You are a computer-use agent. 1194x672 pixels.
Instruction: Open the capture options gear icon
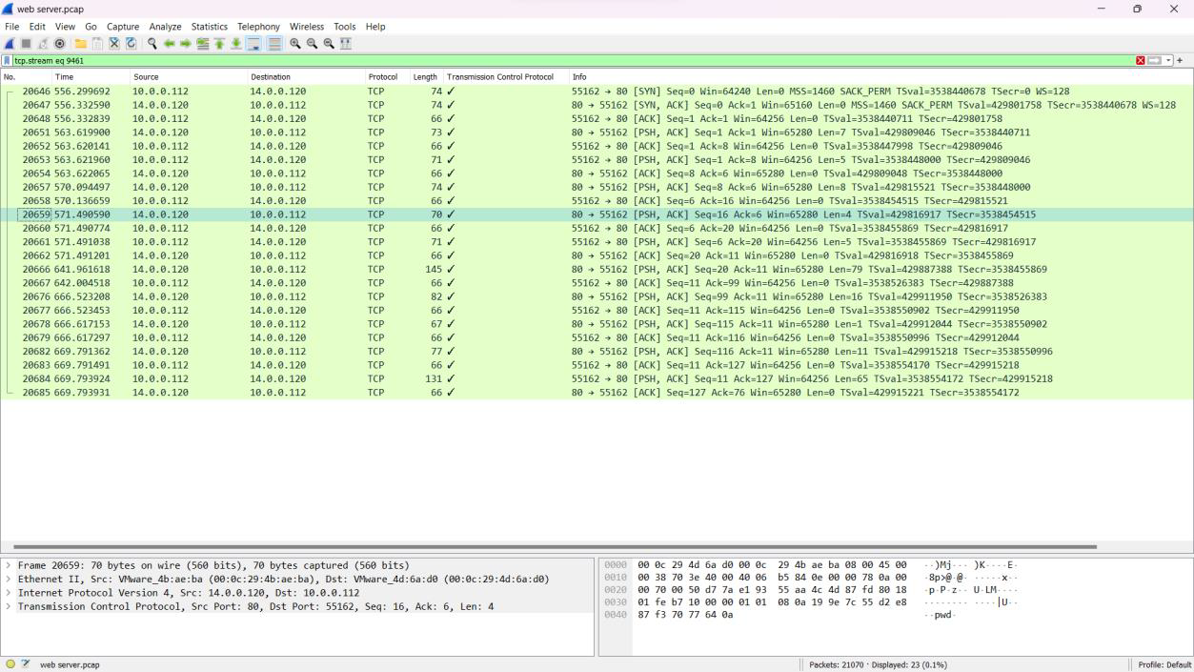(59, 44)
